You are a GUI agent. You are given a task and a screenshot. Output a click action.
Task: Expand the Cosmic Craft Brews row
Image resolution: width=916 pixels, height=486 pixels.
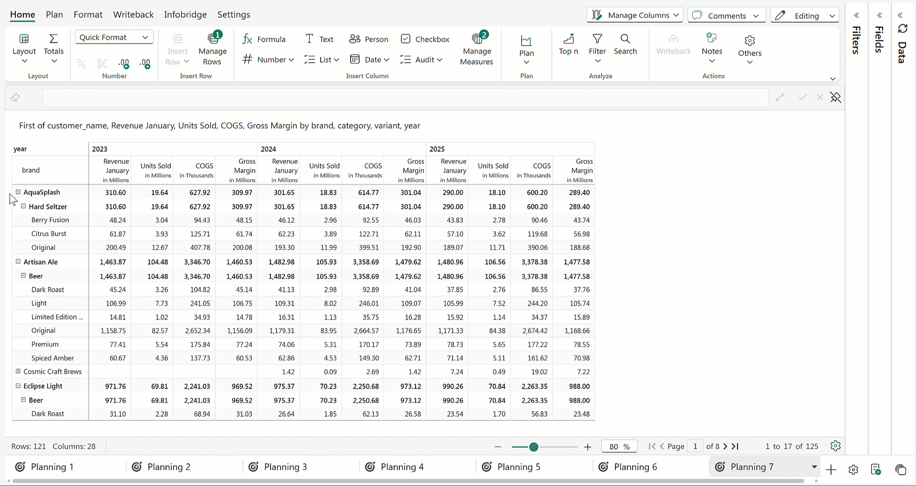pos(18,371)
